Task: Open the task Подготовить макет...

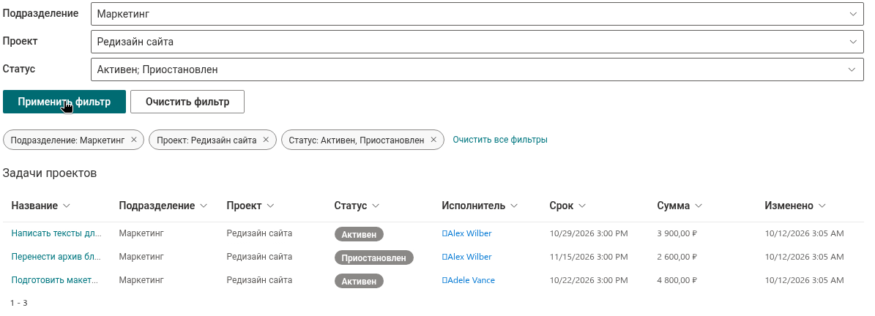Action: (55, 280)
